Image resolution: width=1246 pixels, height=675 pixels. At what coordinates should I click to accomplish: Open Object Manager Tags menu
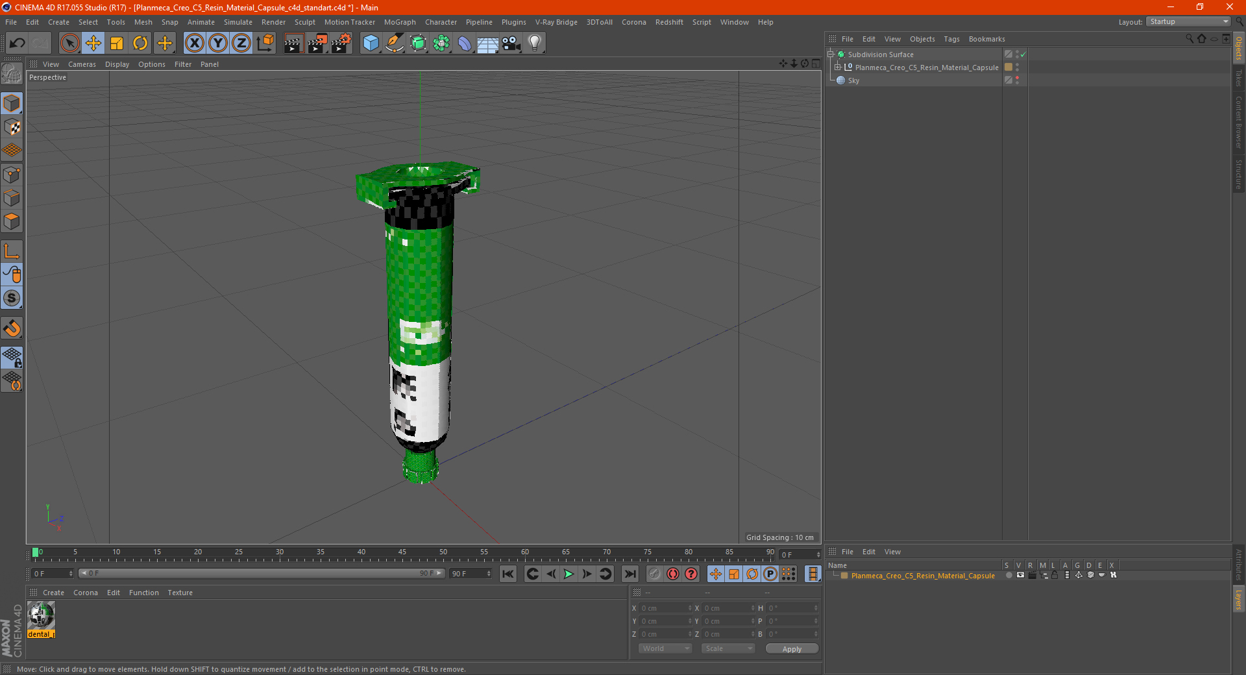[x=951, y=39]
